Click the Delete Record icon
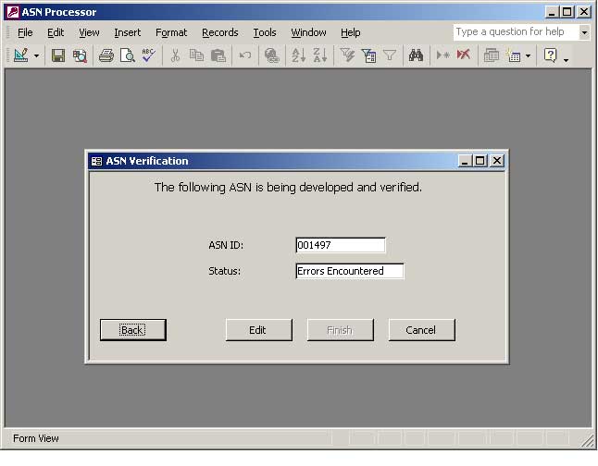Viewport: 598px width, 466px height. (464, 55)
